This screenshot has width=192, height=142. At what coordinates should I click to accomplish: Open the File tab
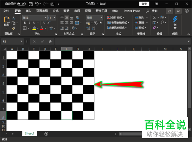6,11
